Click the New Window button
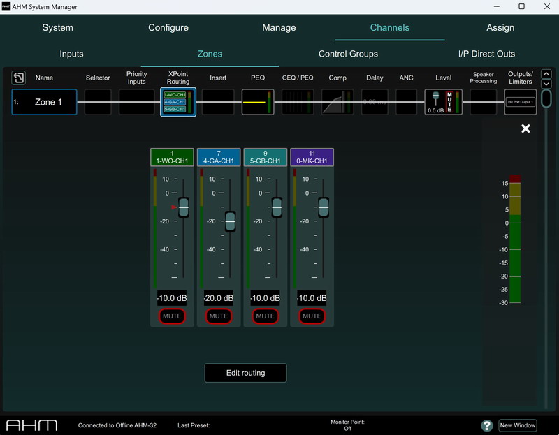Viewport: 559px width, 435px height. [x=518, y=425]
